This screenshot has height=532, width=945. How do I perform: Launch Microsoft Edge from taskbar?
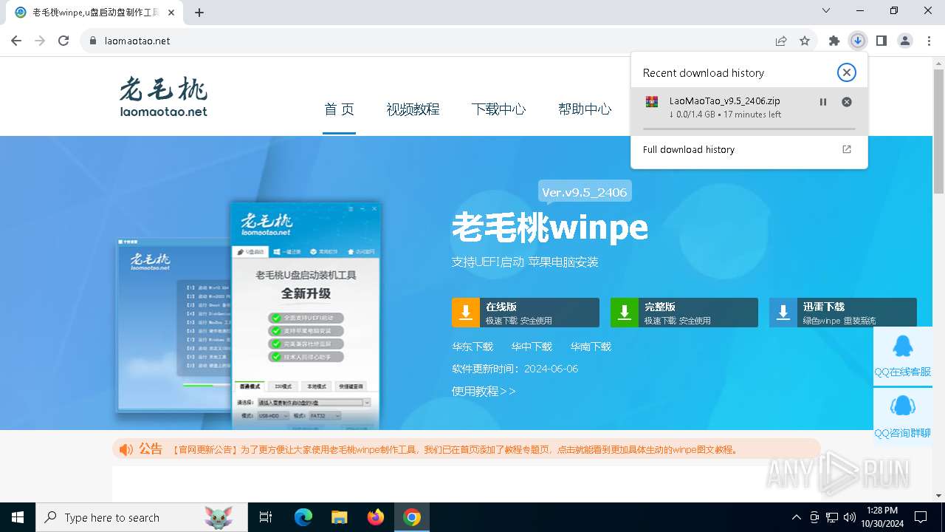point(303,517)
